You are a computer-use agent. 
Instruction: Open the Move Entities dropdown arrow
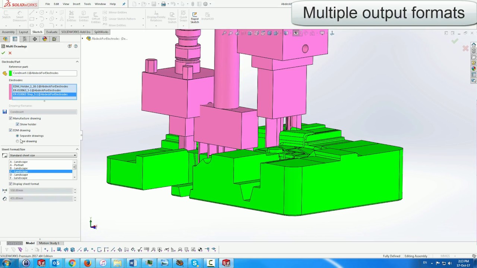pos(143,25)
